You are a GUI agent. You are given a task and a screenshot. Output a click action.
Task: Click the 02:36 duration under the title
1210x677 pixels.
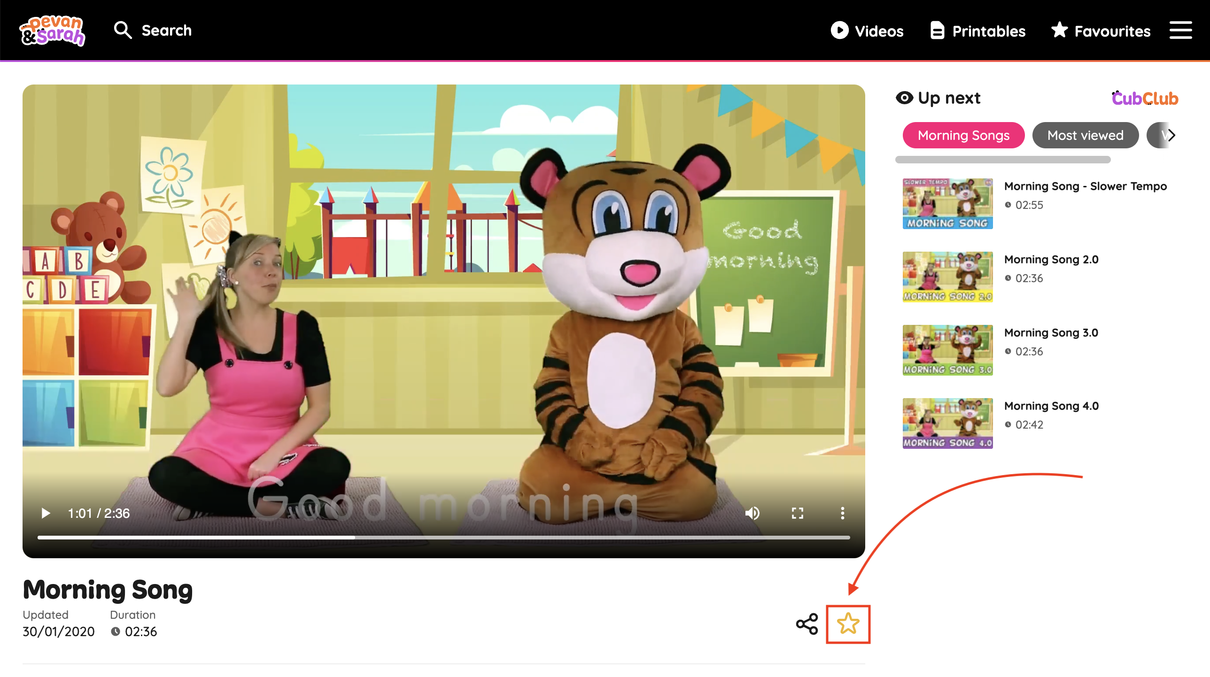[141, 631]
